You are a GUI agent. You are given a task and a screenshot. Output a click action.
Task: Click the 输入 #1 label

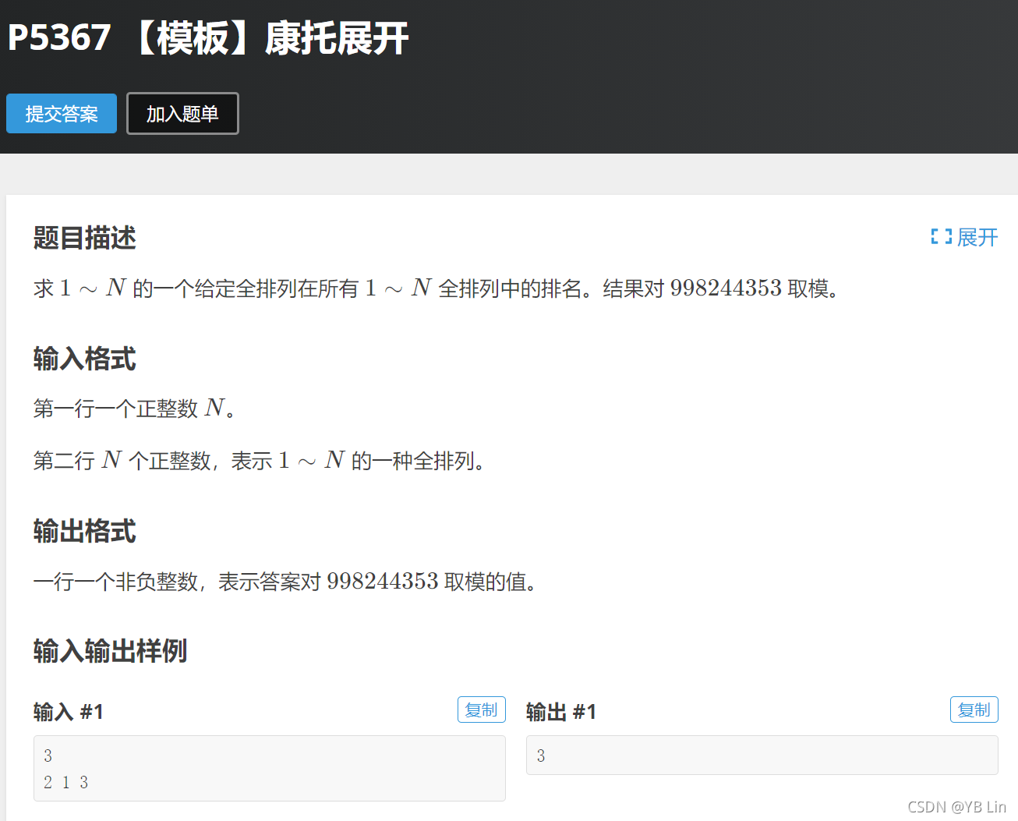coord(68,711)
